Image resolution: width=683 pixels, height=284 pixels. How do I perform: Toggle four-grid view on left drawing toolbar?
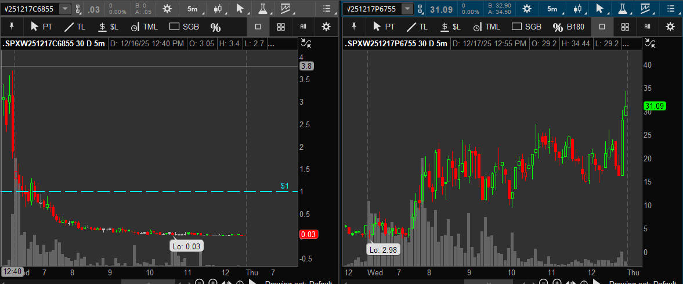281,27
